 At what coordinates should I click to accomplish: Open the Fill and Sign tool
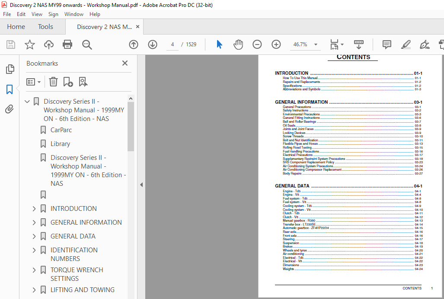tap(425, 45)
